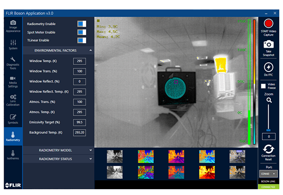
Task: Toggle the Radiometry Enable switch
Action: pyautogui.click(x=82, y=24)
